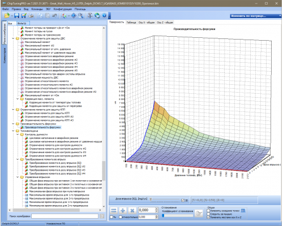Toggle the 3D checkbox

coord(183,201)
